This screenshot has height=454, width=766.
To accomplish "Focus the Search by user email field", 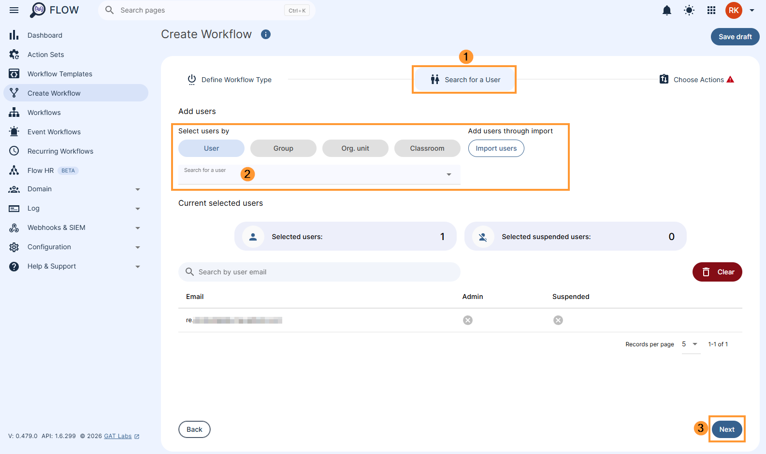I will pyautogui.click(x=319, y=272).
